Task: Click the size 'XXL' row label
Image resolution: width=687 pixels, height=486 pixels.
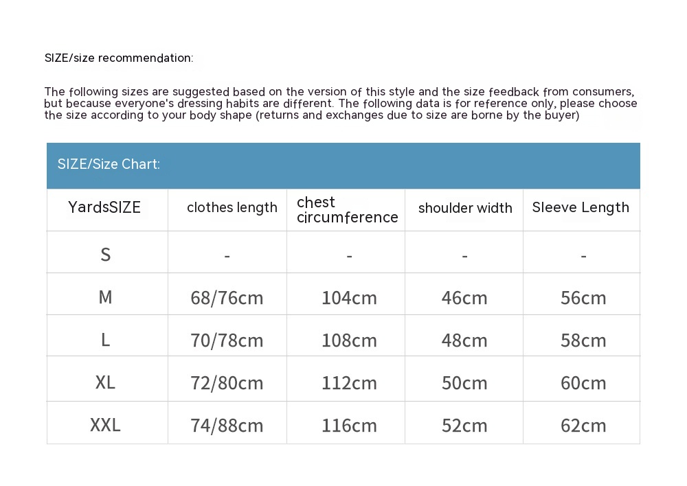Action: tap(105, 425)
